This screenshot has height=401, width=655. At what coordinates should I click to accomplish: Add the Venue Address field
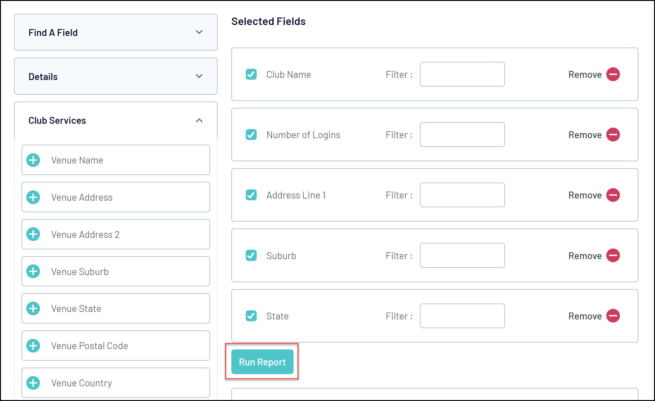coord(33,197)
